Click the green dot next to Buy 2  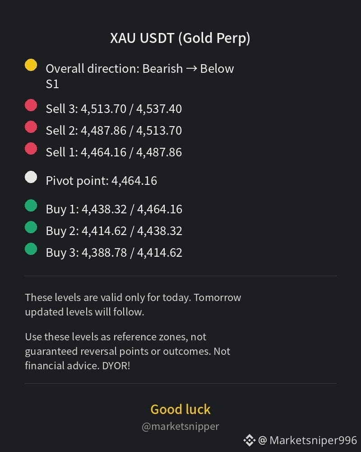pyautogui.click(x=31, y=227)
